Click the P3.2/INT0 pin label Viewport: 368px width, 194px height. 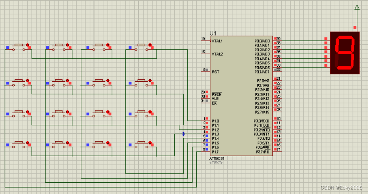262,130
